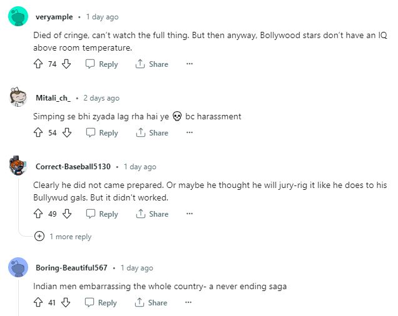Open more options on Mitali_ch_'s comment
Screen dimensions: 398x316
point(190,132)
